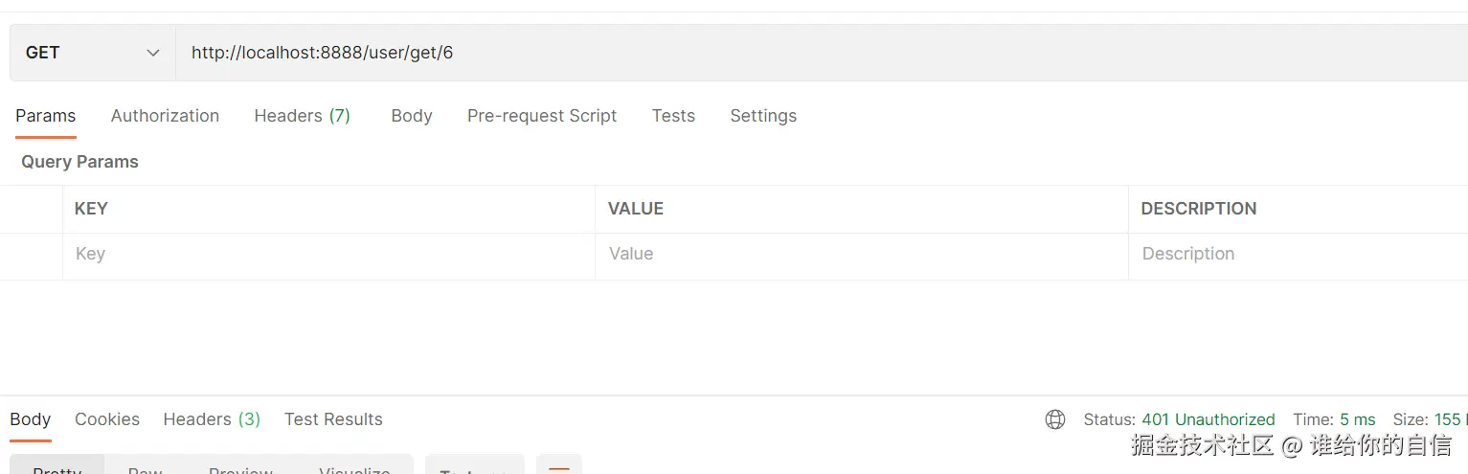Go to the Tests tab
Viewport: 1468px width, 474px height.
tap(673, 116)
